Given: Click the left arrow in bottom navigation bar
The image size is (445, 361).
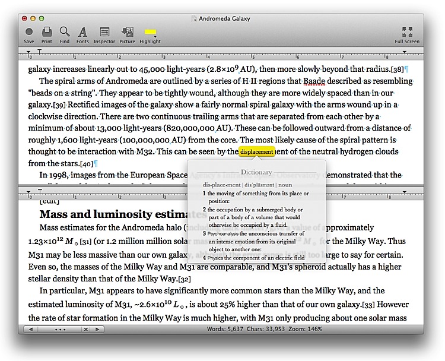Looking at the screenshot, I should click(30, 329).
